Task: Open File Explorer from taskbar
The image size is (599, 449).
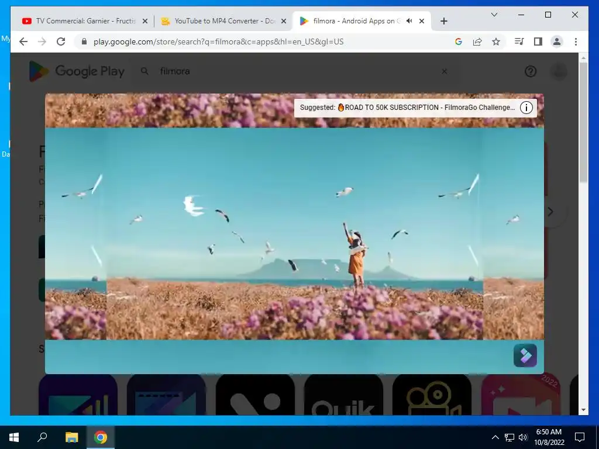Action: point(71,437)
